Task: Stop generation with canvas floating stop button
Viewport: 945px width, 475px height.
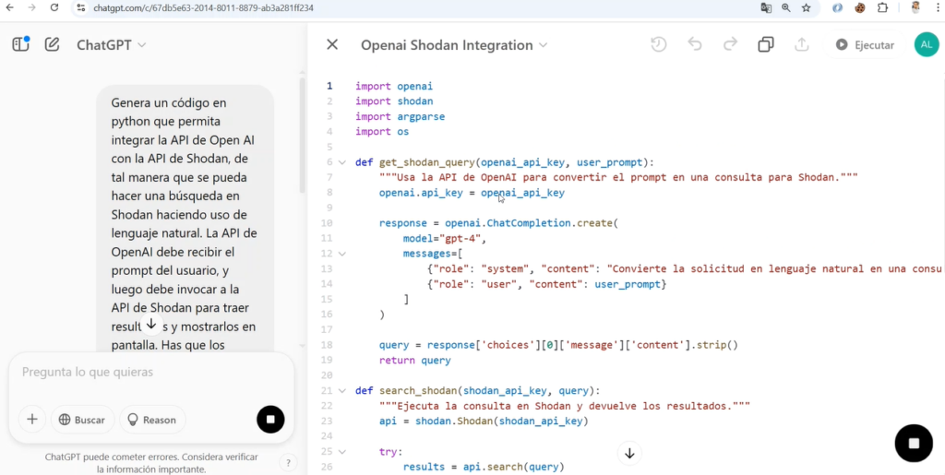Action: click(x=914, y=443)
